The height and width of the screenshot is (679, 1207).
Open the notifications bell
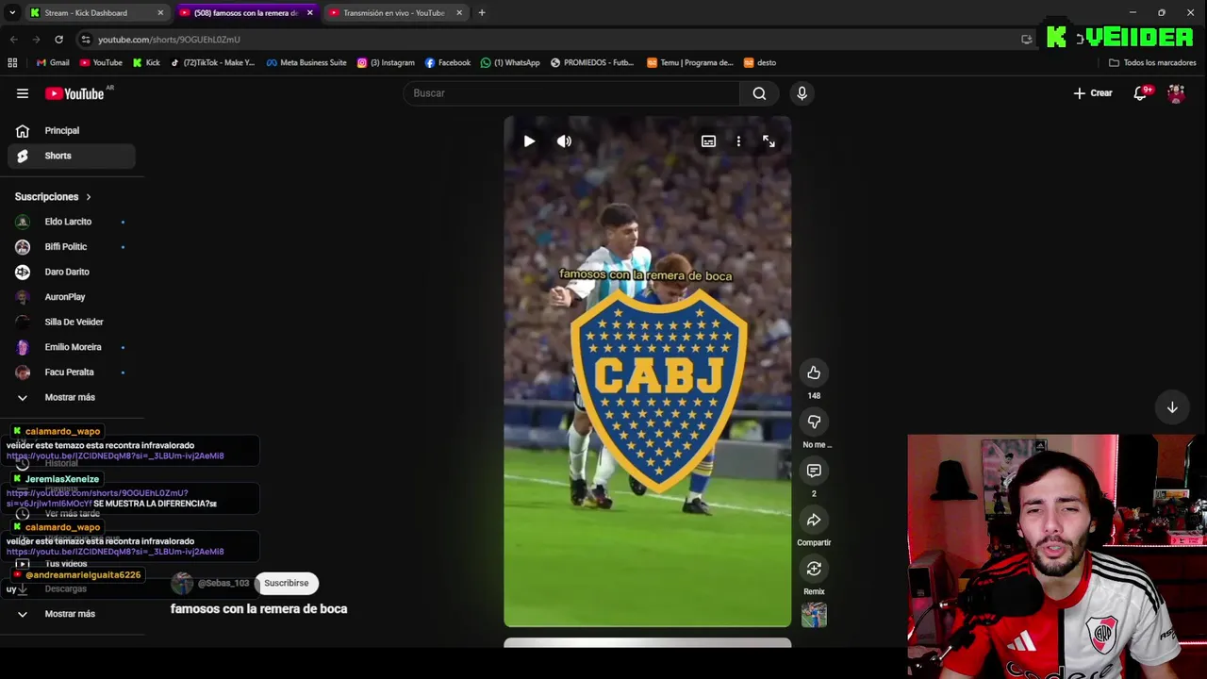1141,93
